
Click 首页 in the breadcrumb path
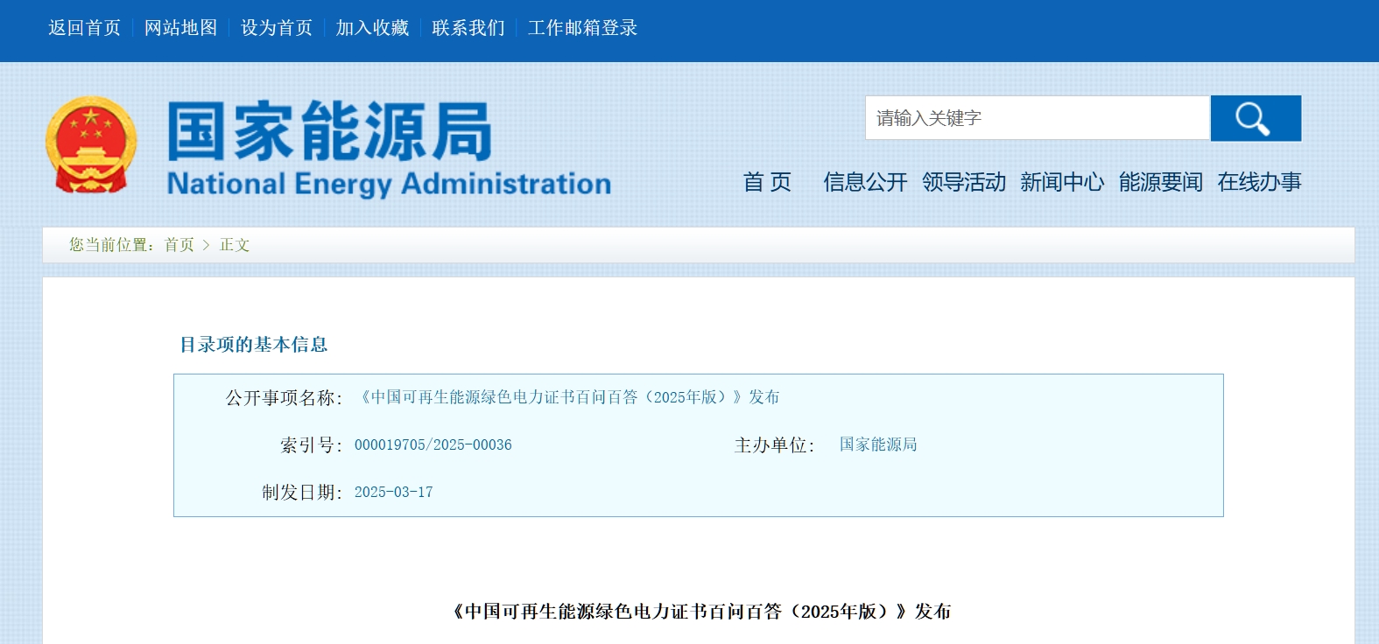pyautogui.click(x=179, y=245)
